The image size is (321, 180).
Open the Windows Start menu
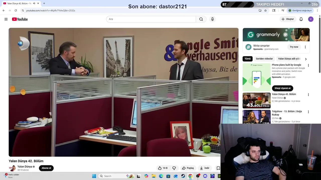(94, 176)
